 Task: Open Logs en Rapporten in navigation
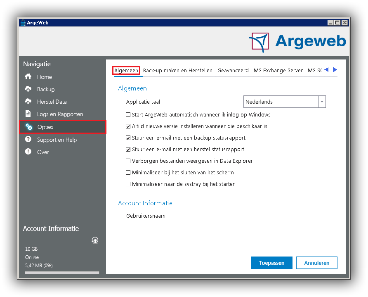tap(60, 114)
